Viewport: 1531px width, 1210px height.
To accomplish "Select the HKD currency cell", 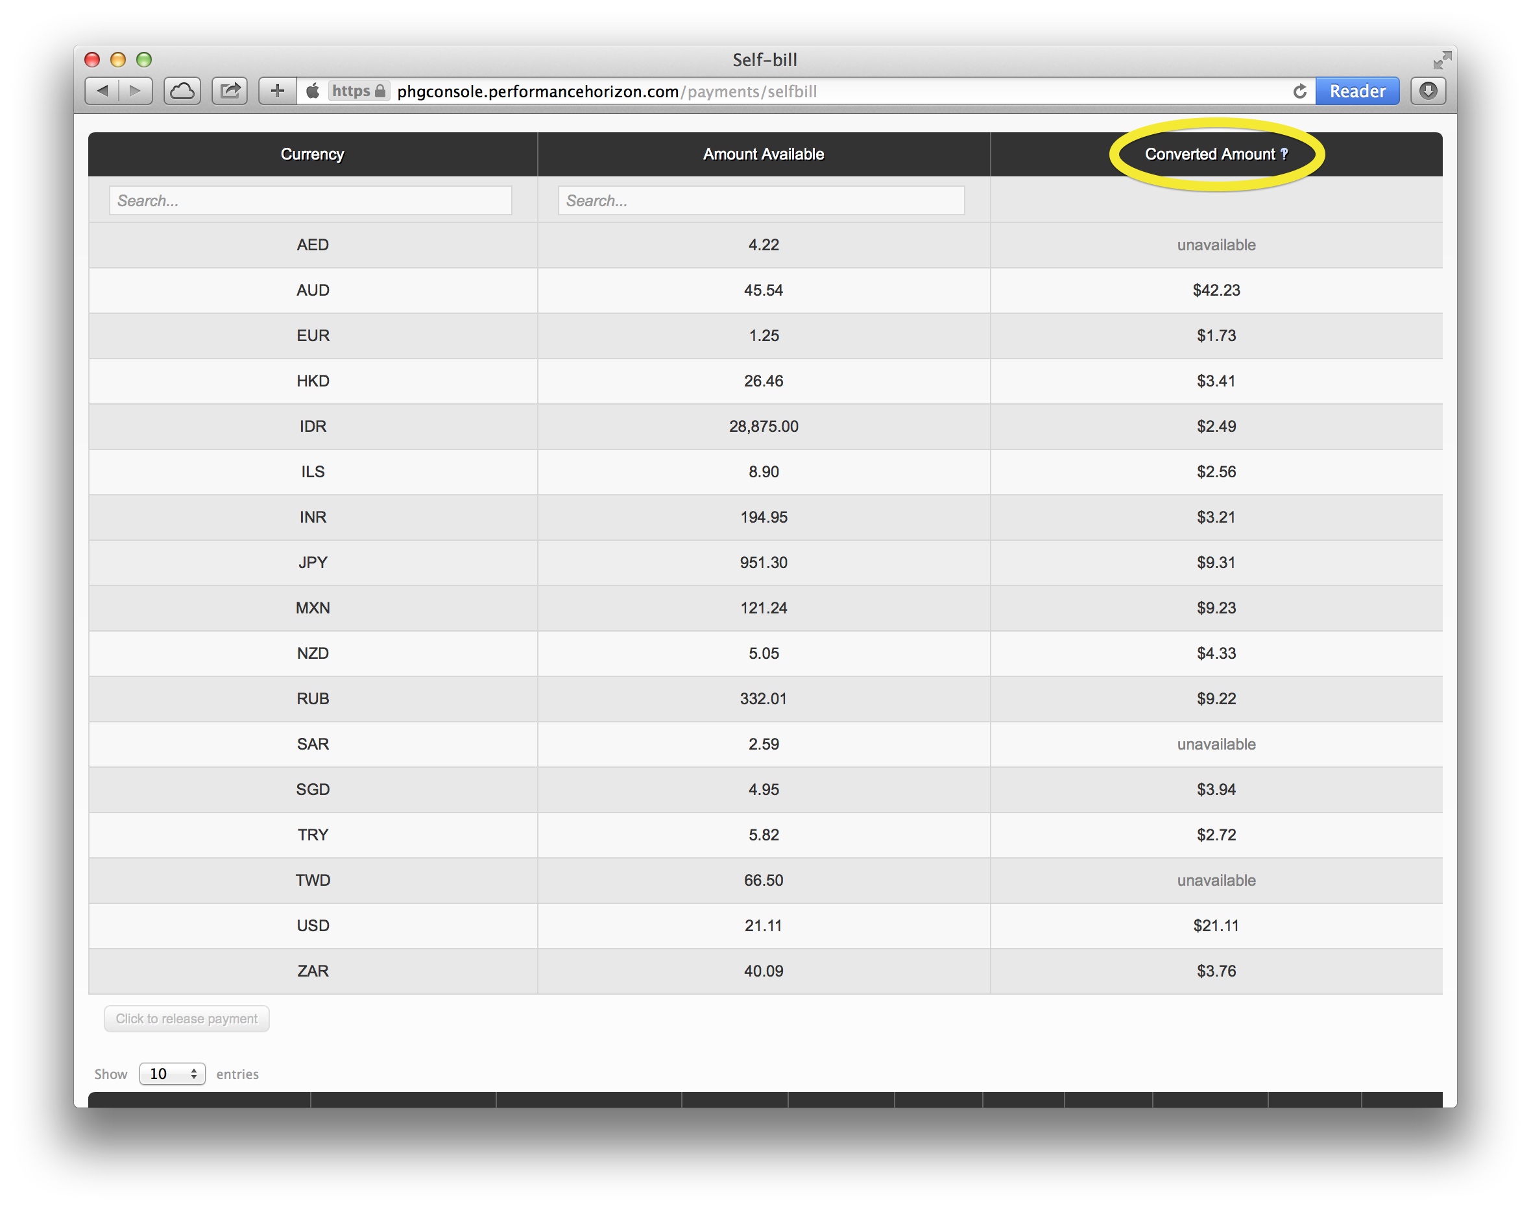I will click(x=313, y=381).
